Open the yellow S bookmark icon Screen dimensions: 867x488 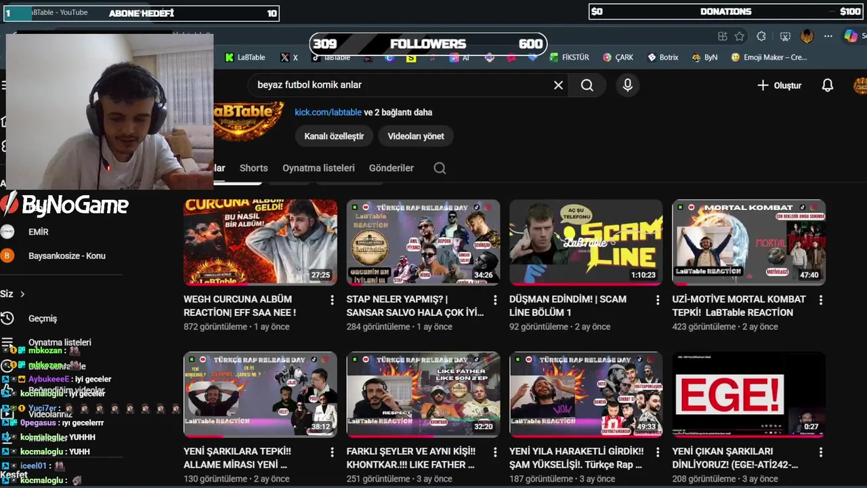tap(411, 58)
